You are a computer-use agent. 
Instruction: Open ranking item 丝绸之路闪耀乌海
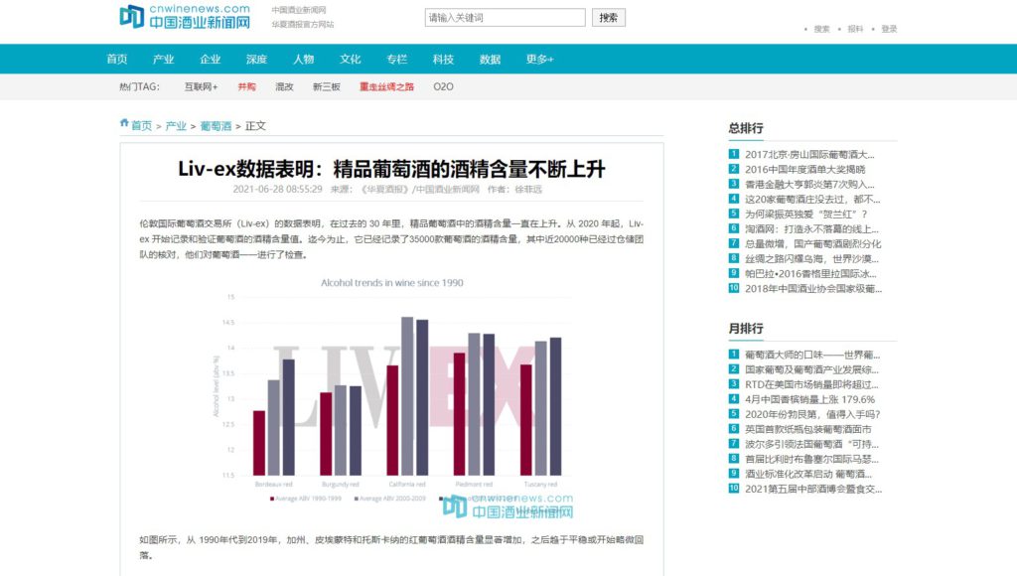[x=811, y=259]
